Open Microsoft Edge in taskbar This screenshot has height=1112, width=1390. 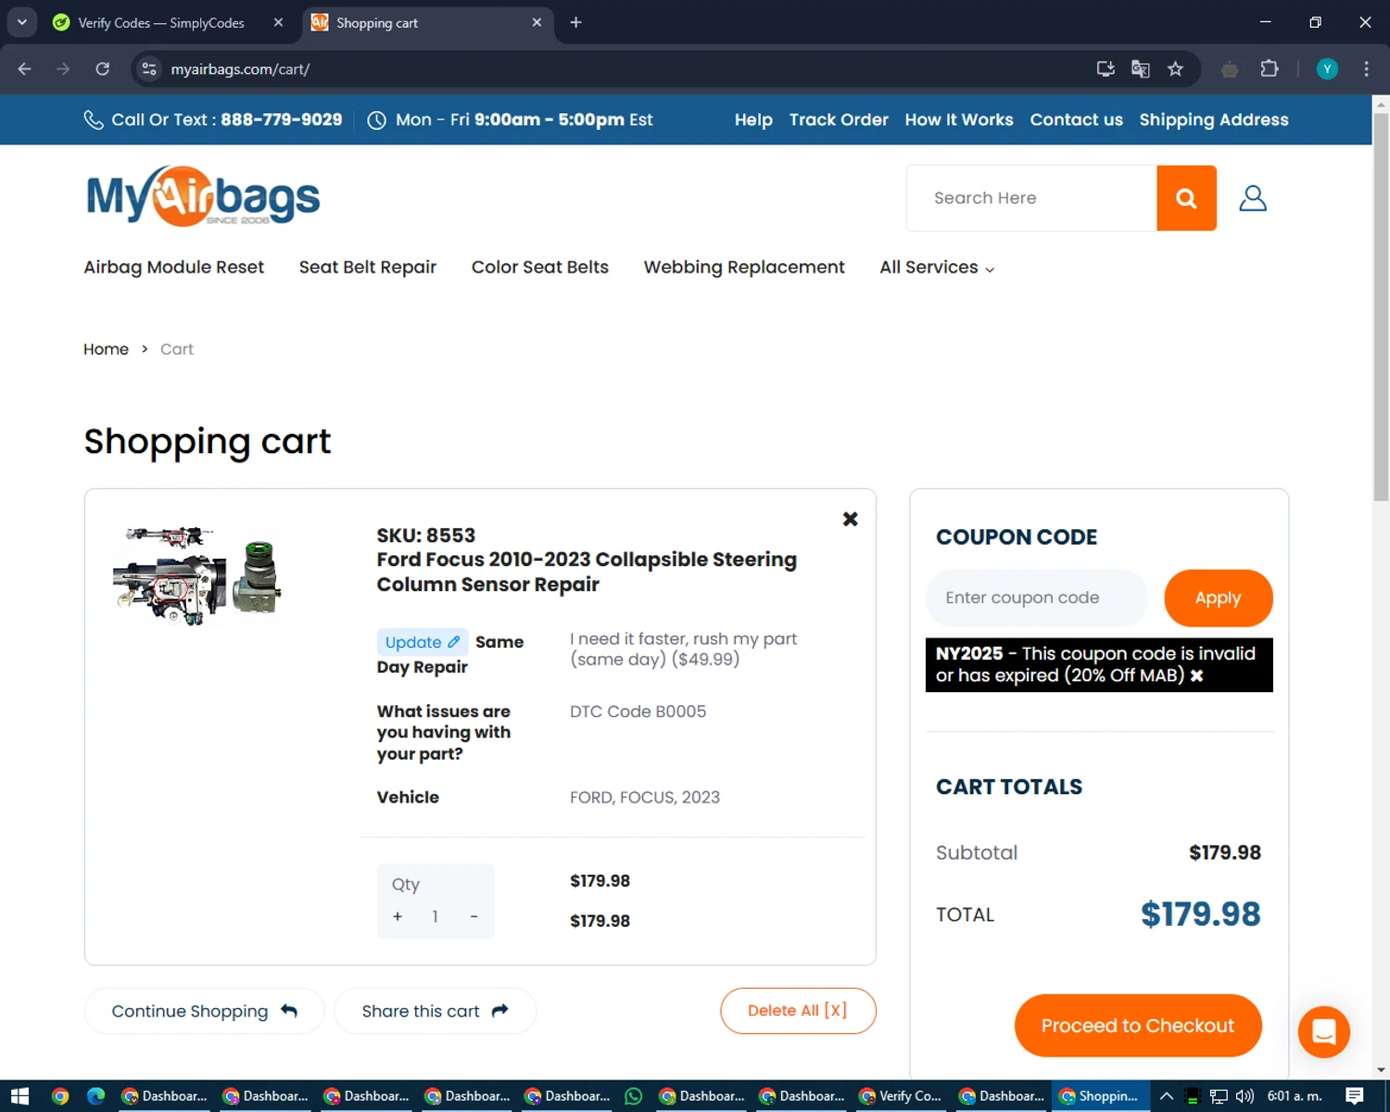click(95, 1096)
